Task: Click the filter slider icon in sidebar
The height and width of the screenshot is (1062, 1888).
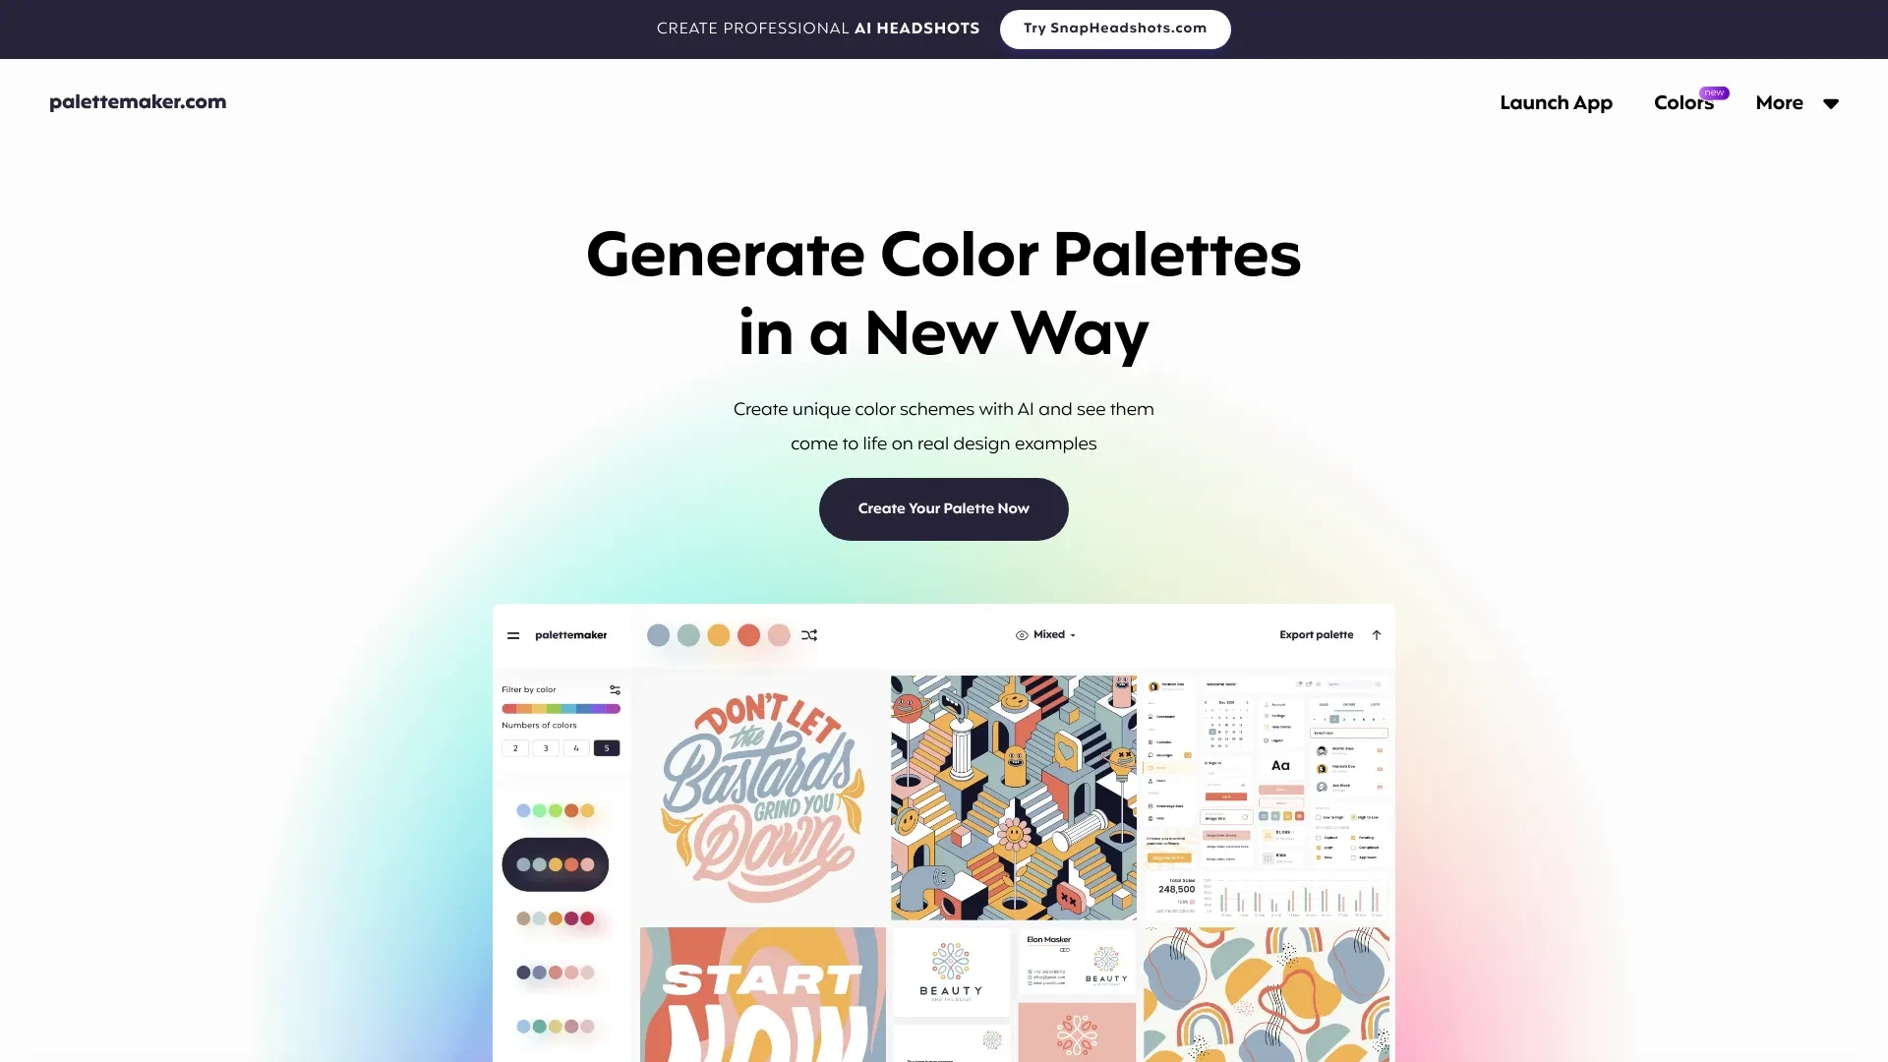Action: [x=616, y=688]
